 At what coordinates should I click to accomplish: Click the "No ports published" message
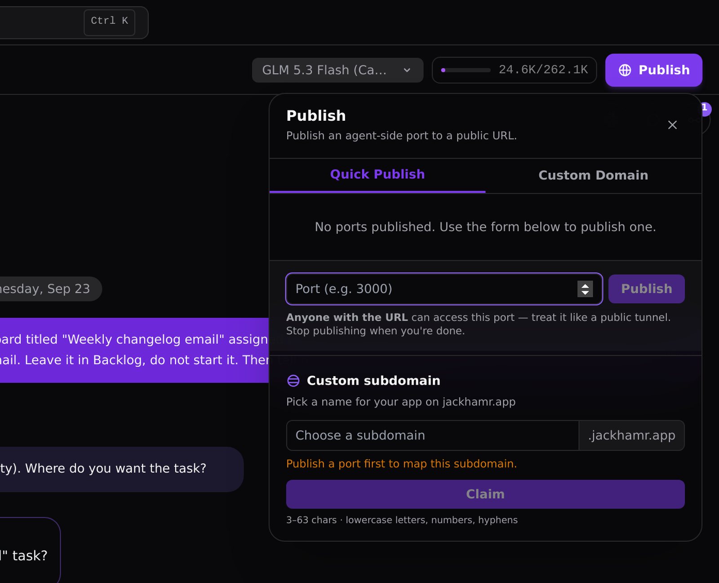pos(485,227)
